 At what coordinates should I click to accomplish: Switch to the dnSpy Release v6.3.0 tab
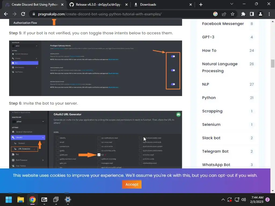pyautogui.click(x=98, y=5)
